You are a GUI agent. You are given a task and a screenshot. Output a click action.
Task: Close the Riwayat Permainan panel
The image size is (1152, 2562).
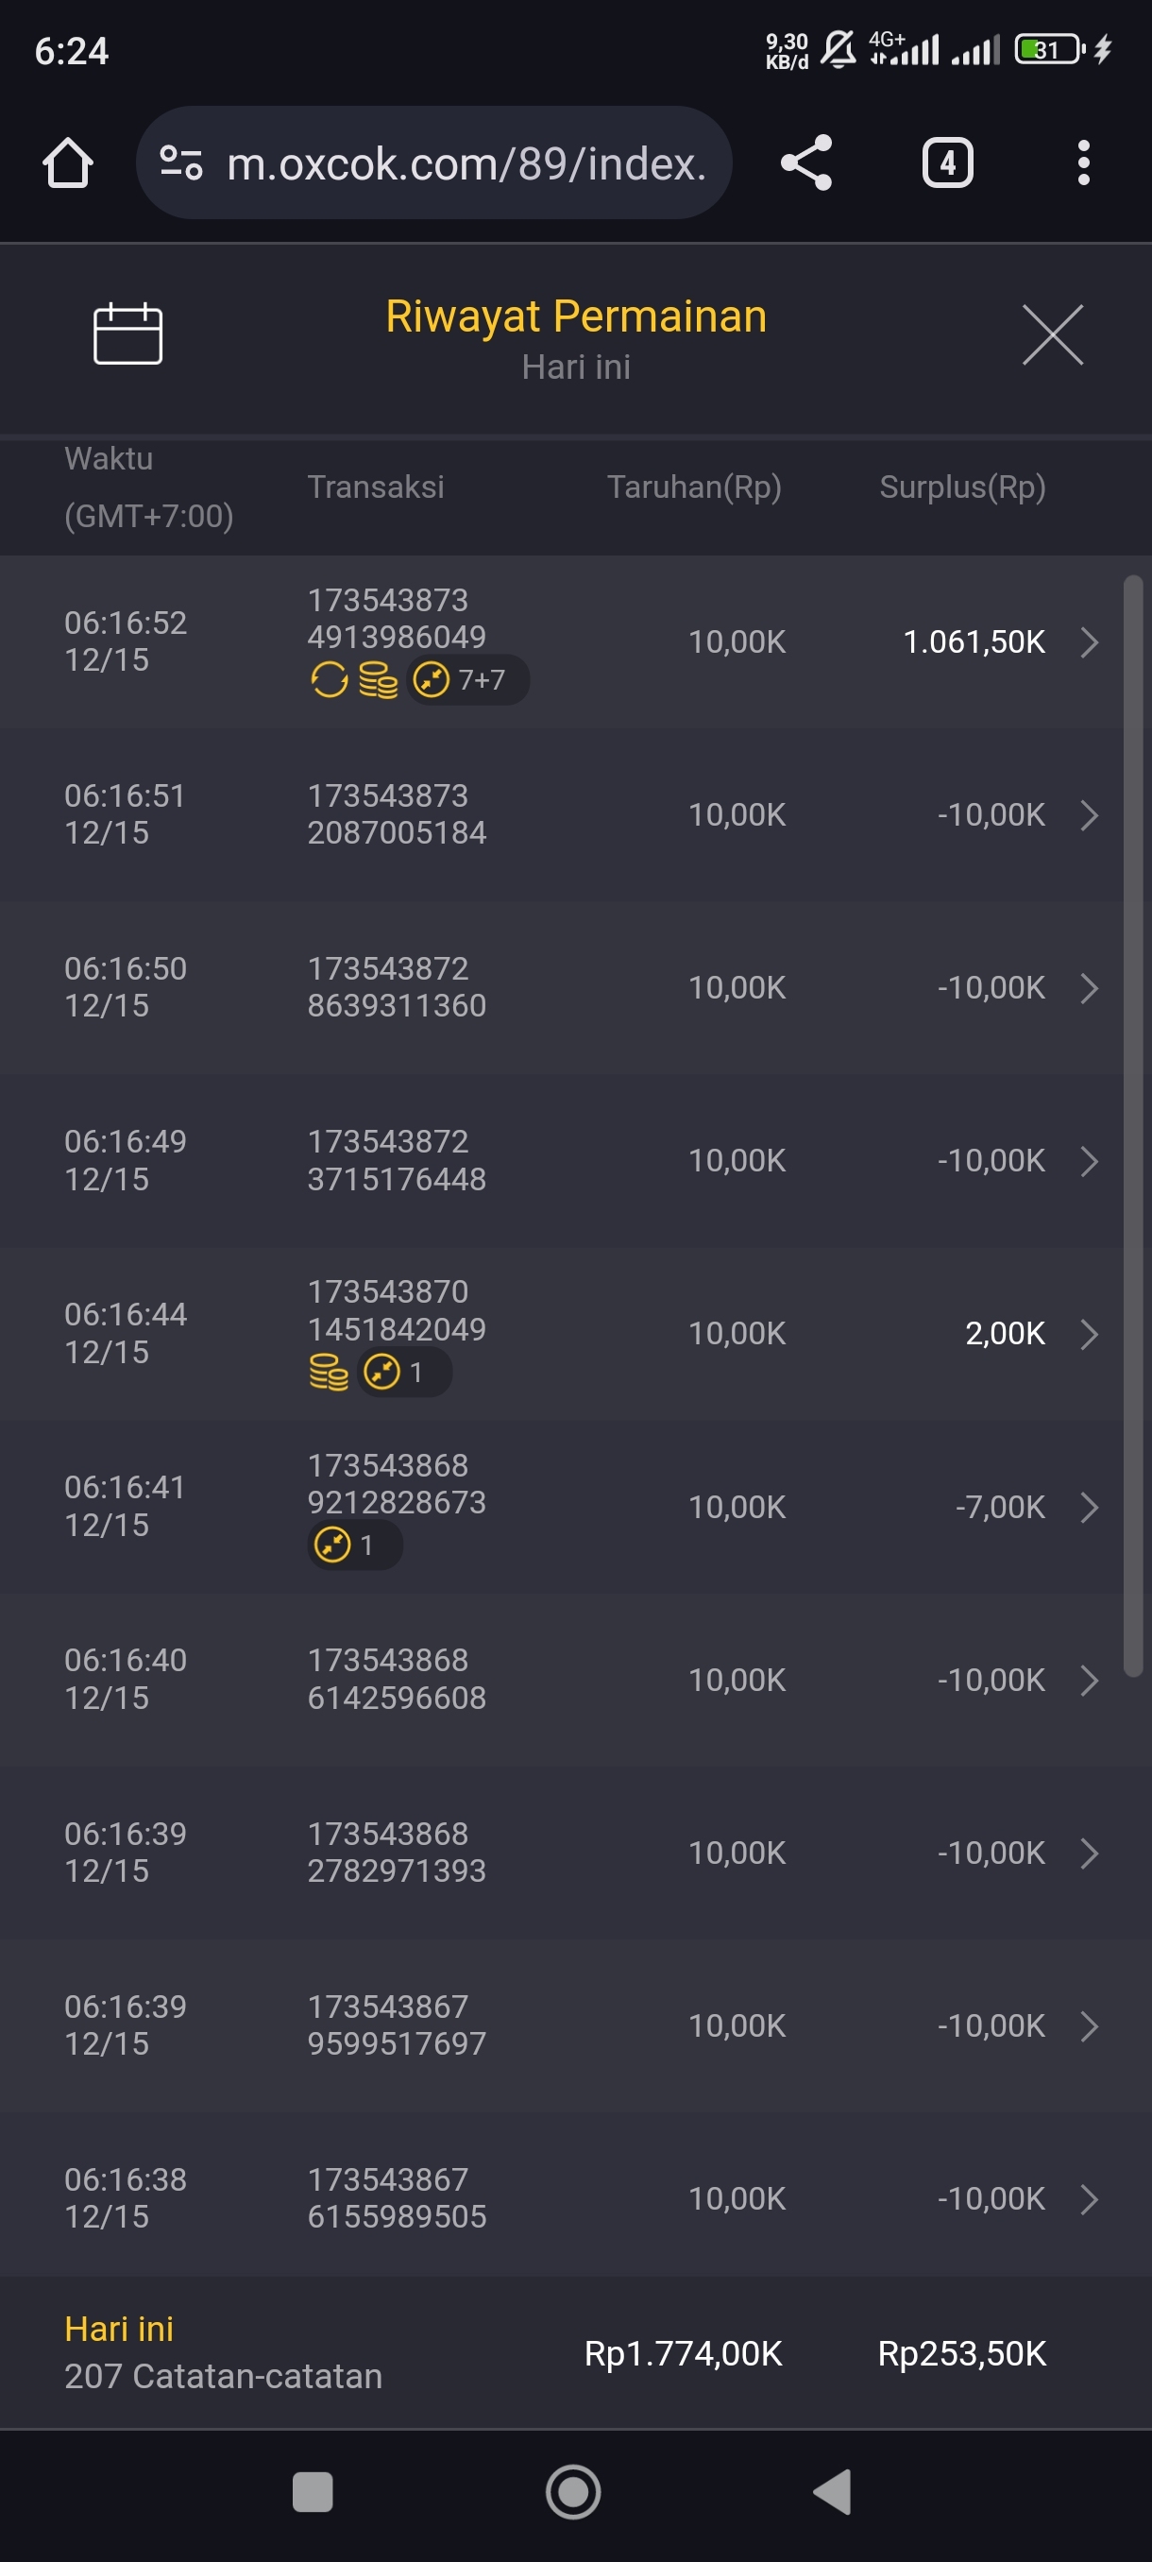(x=1052, y=335)
